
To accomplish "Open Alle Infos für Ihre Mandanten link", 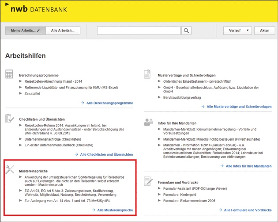I will tap(248, 166).
